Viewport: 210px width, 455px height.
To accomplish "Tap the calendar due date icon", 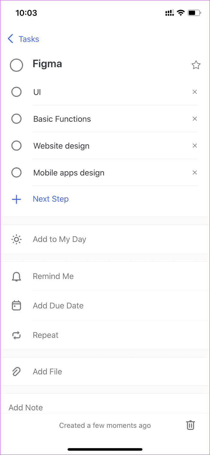I will (x=16, y=306).
